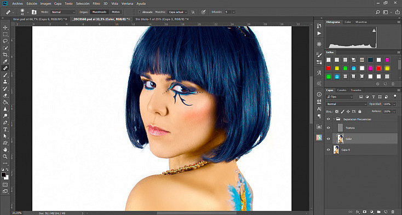Click the Muestreado source button
The width and height of the screenshot is (402, 215).
pyautogui.click(x=99, y=12)
